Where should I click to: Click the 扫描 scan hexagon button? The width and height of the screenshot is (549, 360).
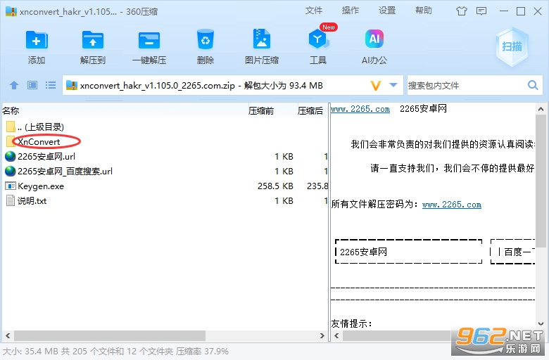pyautogui.click(x=512, y=47)
